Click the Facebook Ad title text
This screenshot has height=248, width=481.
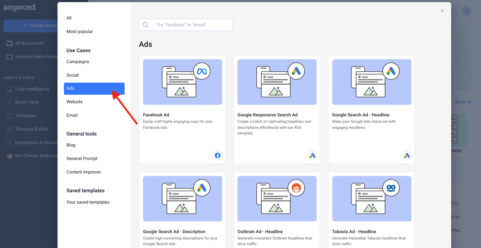click(x=156, y=115)
